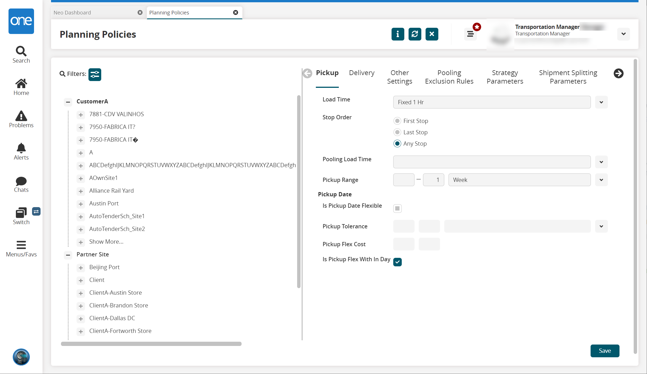Refresh the Planning Policies page
Viewport: 647px width, 374px height.
click(415, 34)
